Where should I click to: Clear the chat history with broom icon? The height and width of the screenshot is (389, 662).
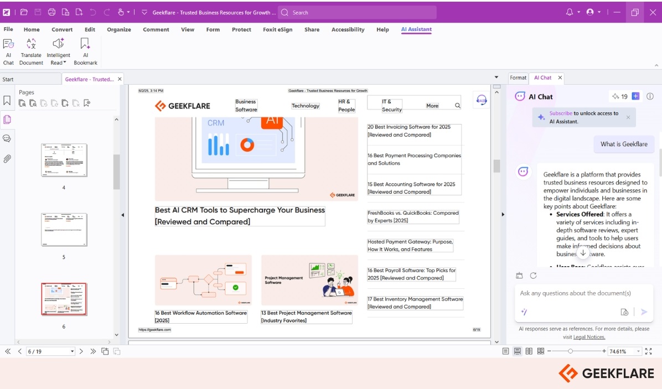[x=519, y=276]
